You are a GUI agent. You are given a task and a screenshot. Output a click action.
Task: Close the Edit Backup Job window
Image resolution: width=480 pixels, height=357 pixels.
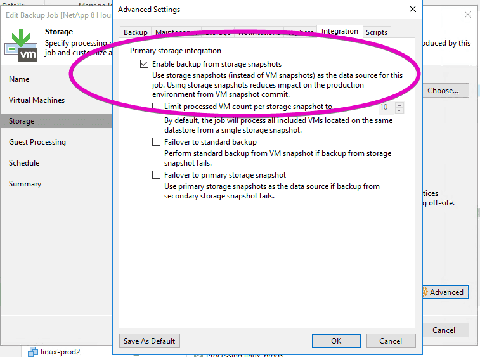[x=468, y=15]
